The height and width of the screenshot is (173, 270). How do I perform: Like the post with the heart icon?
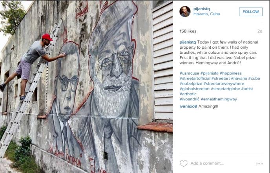(183, 163)
